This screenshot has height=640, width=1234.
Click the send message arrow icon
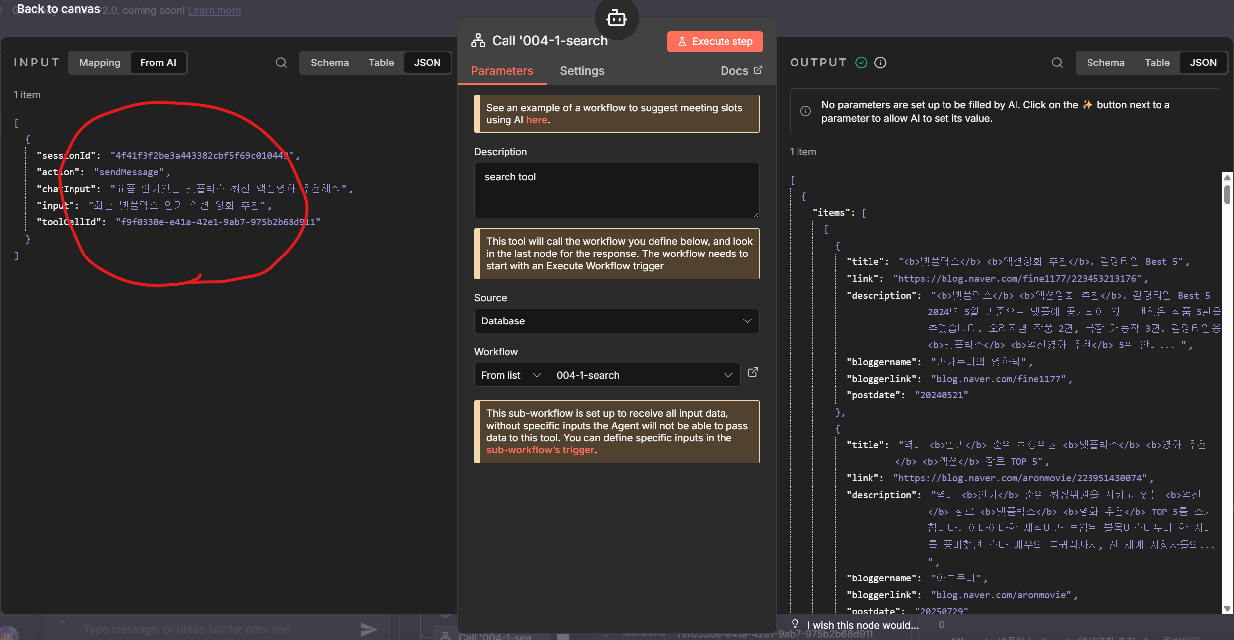point(368,629)
